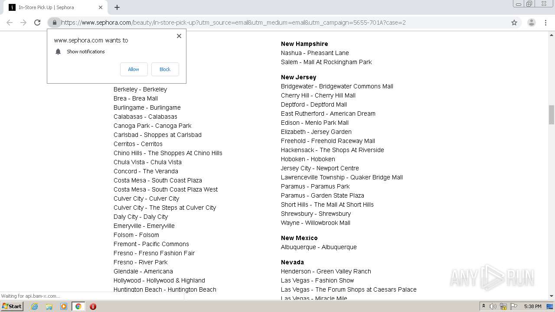This screenshot has width=555, height=312.
Task: Click the clock showing 5:38 PM
Action: click(532, 306)
